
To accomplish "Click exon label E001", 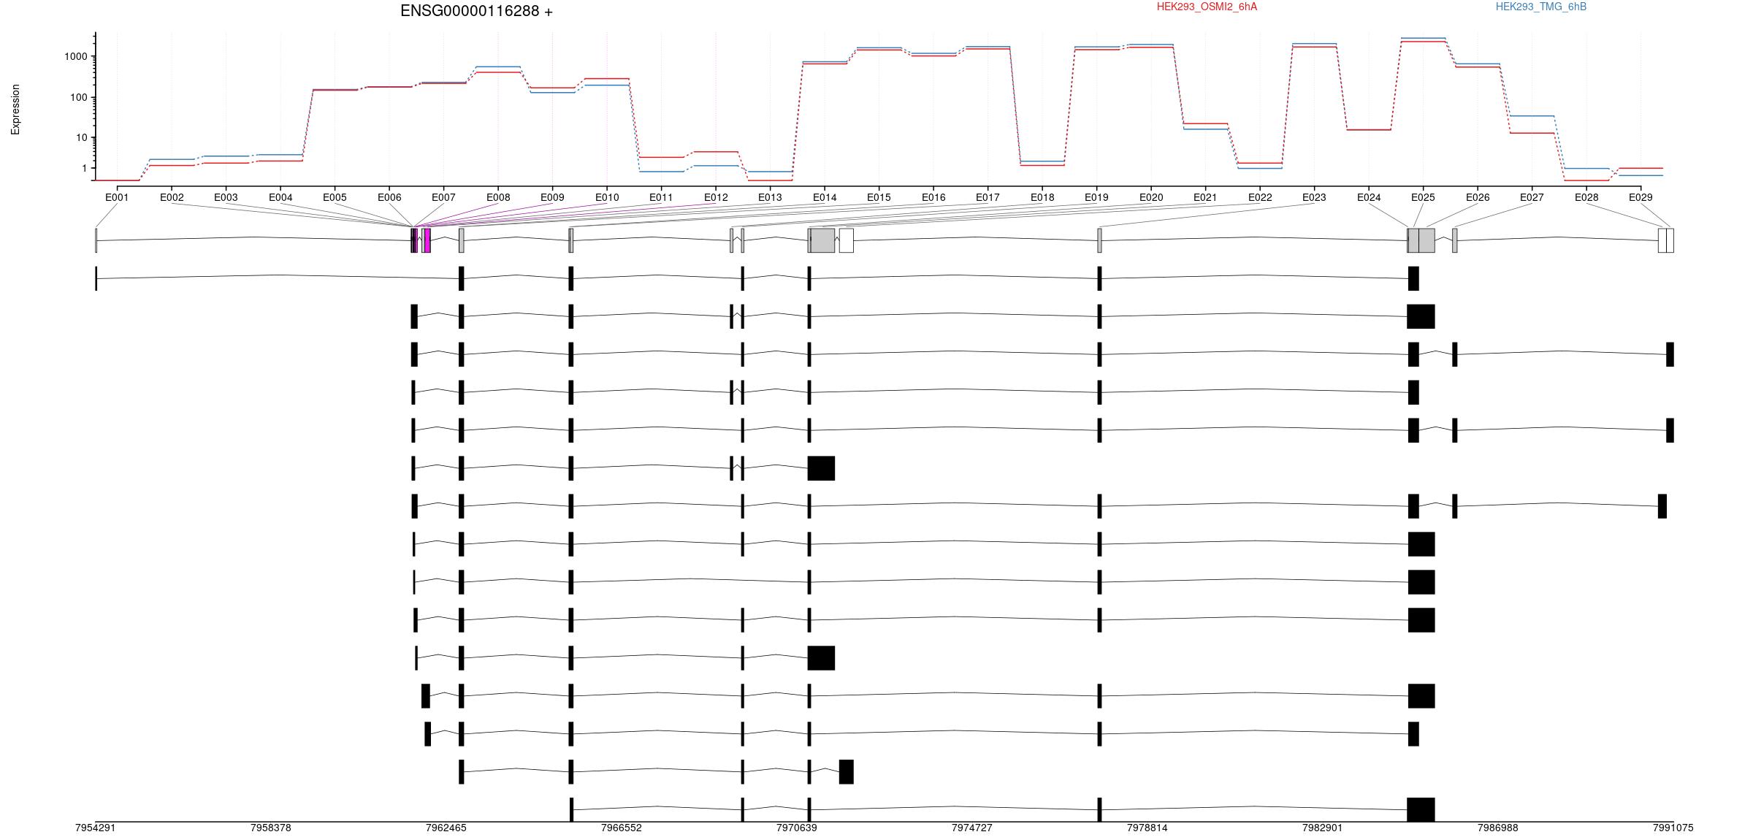I will [117, 197].
